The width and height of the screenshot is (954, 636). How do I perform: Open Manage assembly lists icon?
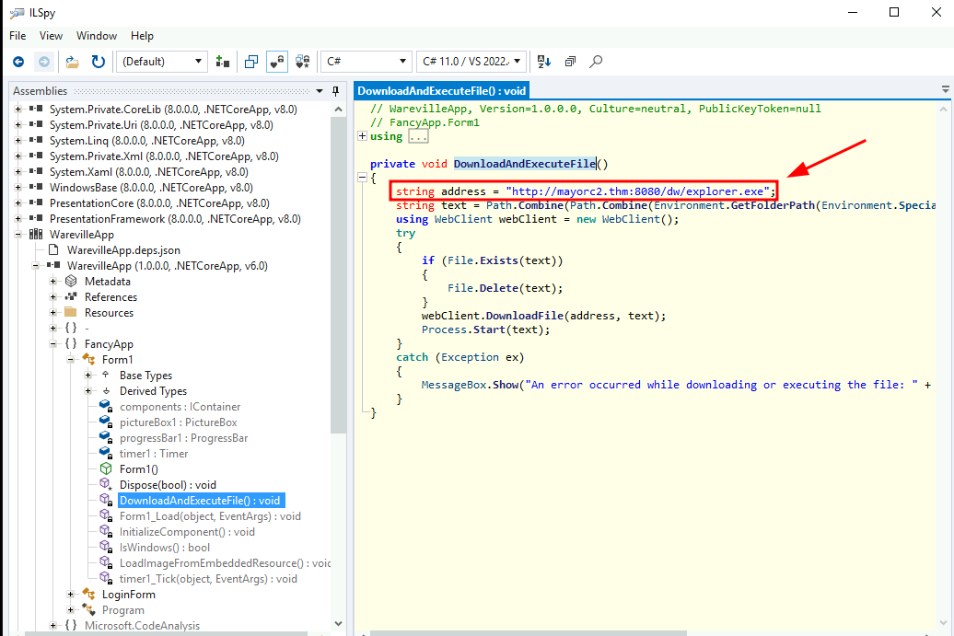(x=223, y=62)
